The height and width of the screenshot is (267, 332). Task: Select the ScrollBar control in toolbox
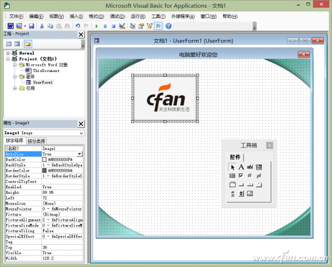tap(232, 193)
